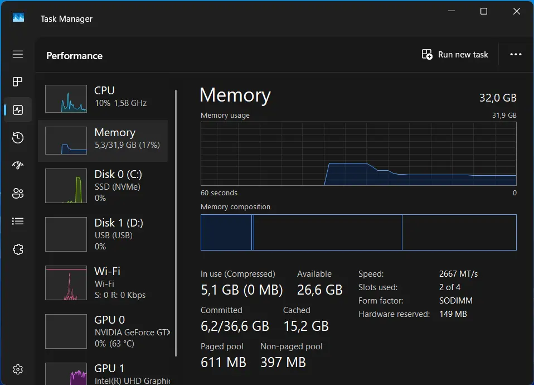534x385 pixels.
Task: Open the hamburger navigation menu
Action: coord(18,54)
